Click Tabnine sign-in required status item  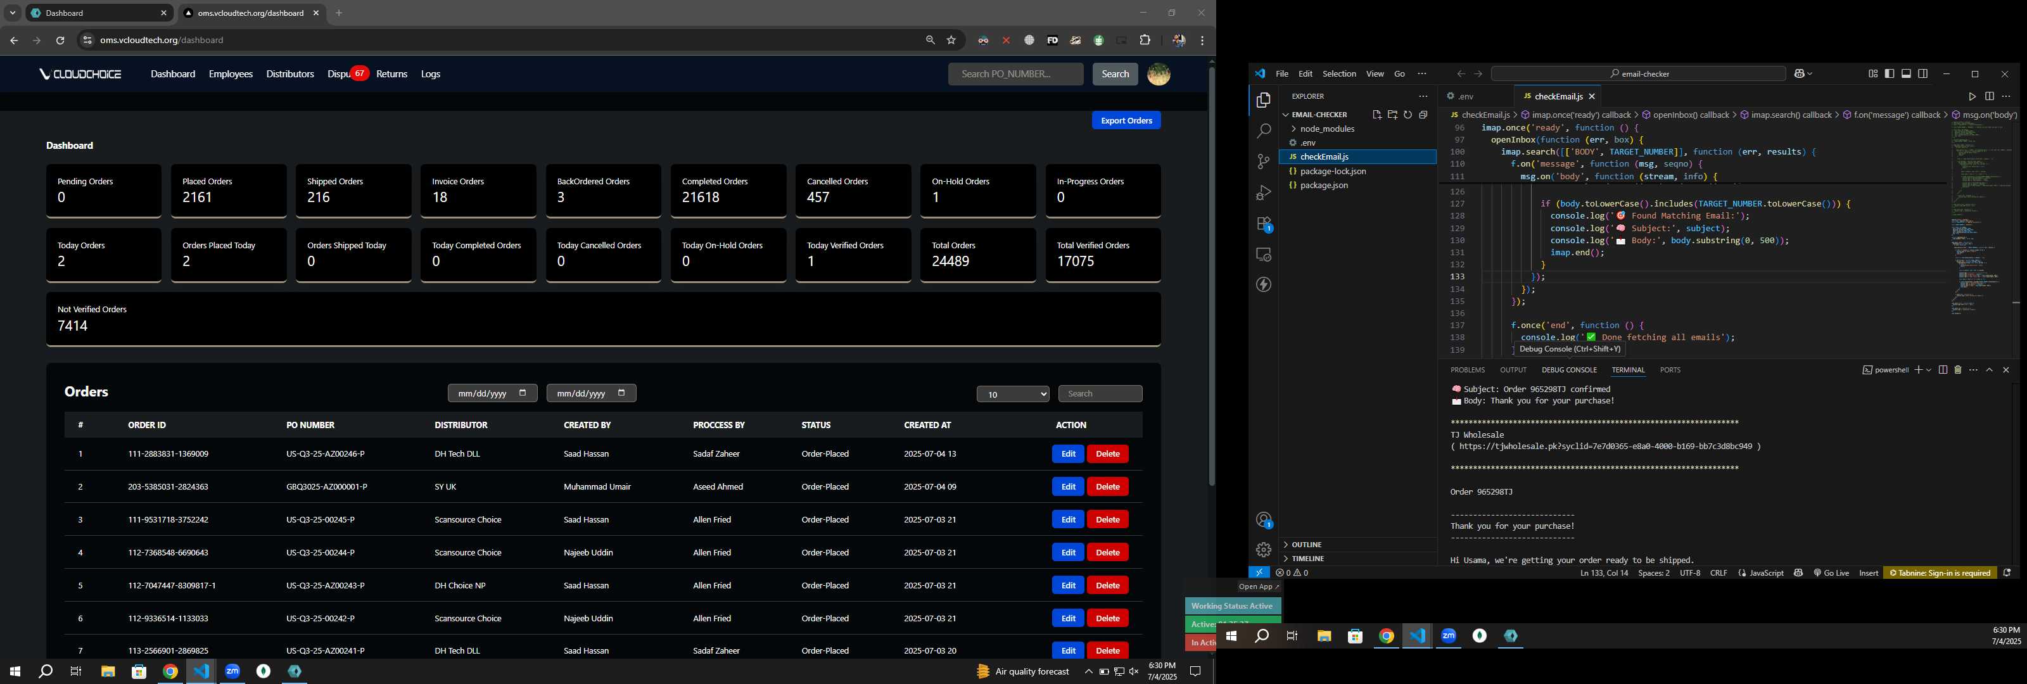coord(1940,573)
